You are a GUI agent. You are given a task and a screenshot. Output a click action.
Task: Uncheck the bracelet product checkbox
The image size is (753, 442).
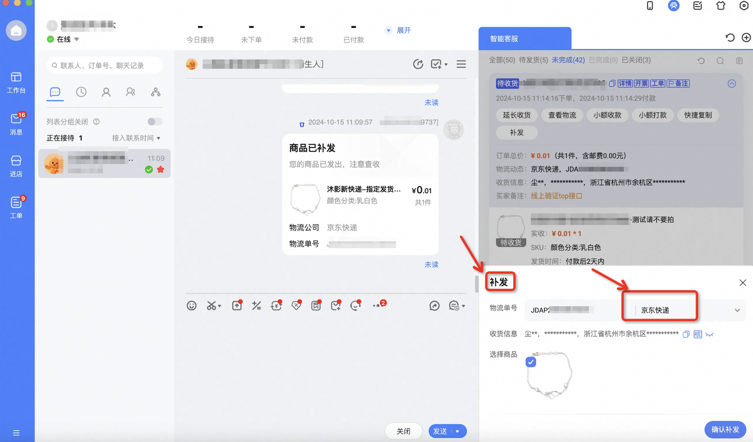[531, 362]
